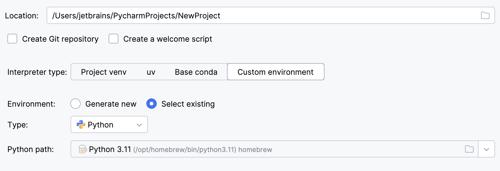The image size is (500, 171).
Task: Click the folder browse icon in Python path field
Action: [469, 149]
